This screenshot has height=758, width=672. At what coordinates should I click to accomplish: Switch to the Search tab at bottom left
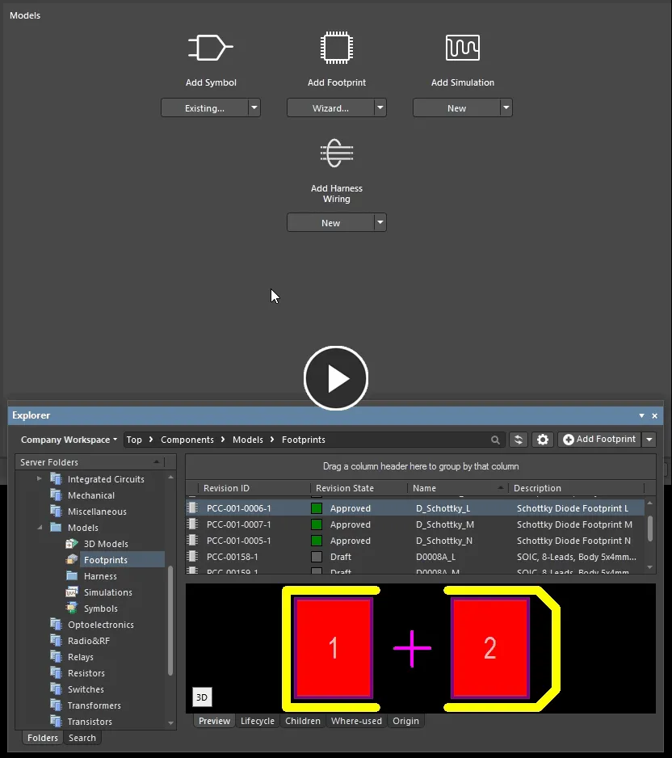[82, 737]
